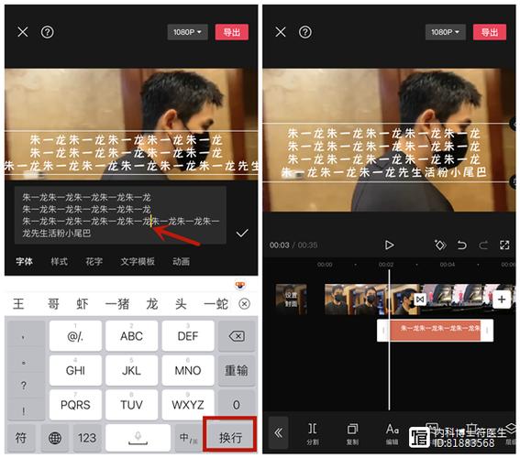520x458 pixels.
Task: Tap the 换行 line-break key
Action: point(230,438)
